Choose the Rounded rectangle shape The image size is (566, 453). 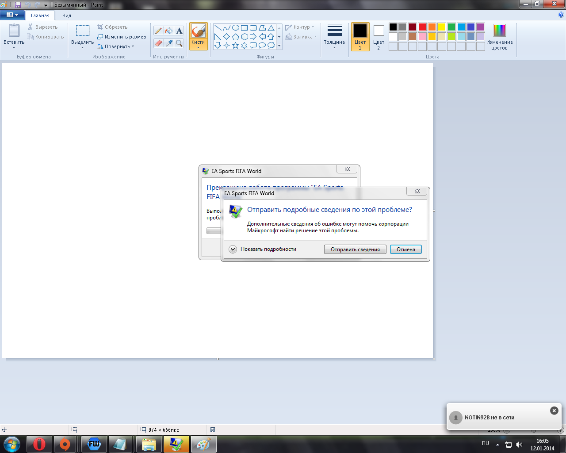(253, 28)
